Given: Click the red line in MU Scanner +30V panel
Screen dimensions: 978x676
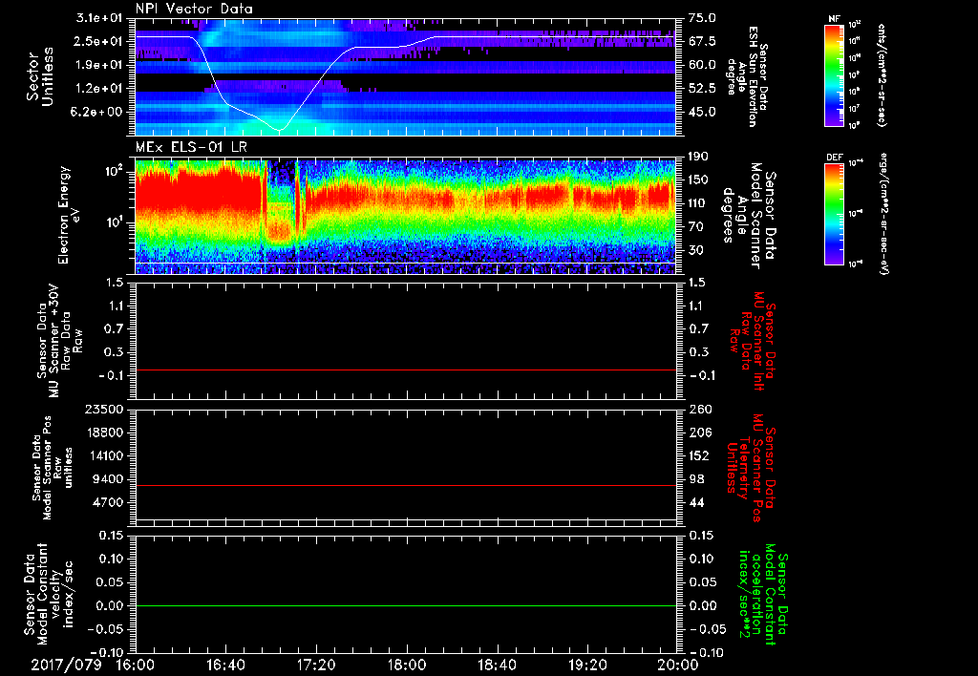Looking at the screenshot, I should click(x=405, y=370).
